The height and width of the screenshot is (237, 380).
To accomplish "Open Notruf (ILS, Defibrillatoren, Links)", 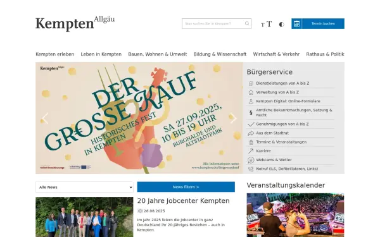I will pyautogui.click(x=287, y=169).
